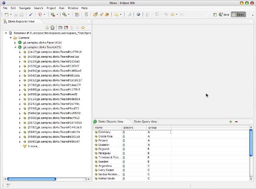The height and width of the screenshot is (189, 256).
Task: Open the Navigate menu
Action: (24, 8)
